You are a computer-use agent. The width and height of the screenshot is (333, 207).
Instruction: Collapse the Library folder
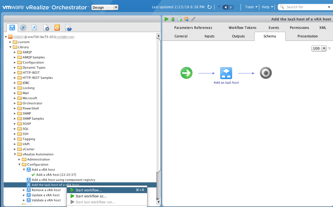[x=10, y=47]
